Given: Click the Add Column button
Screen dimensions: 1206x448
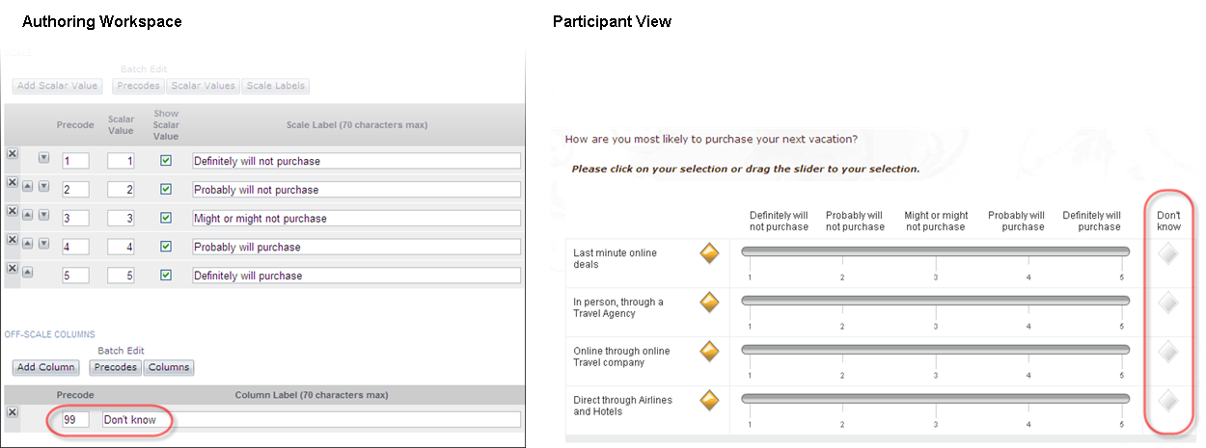Looking at the screenshot, I should tap(46, 367).
